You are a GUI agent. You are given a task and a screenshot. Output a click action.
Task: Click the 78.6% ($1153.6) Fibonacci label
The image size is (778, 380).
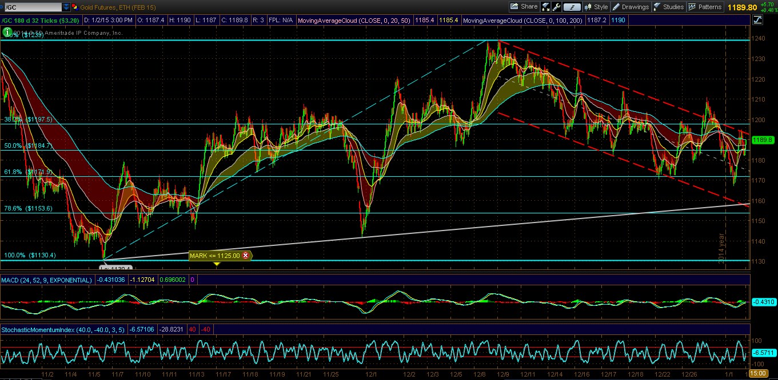(27, 209)
